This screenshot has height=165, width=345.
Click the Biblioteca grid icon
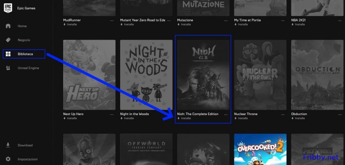point(8,54)
